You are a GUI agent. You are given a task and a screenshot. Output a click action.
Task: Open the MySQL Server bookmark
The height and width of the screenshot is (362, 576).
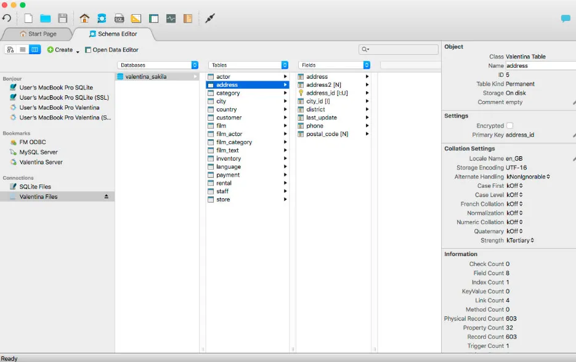point(34,152)
